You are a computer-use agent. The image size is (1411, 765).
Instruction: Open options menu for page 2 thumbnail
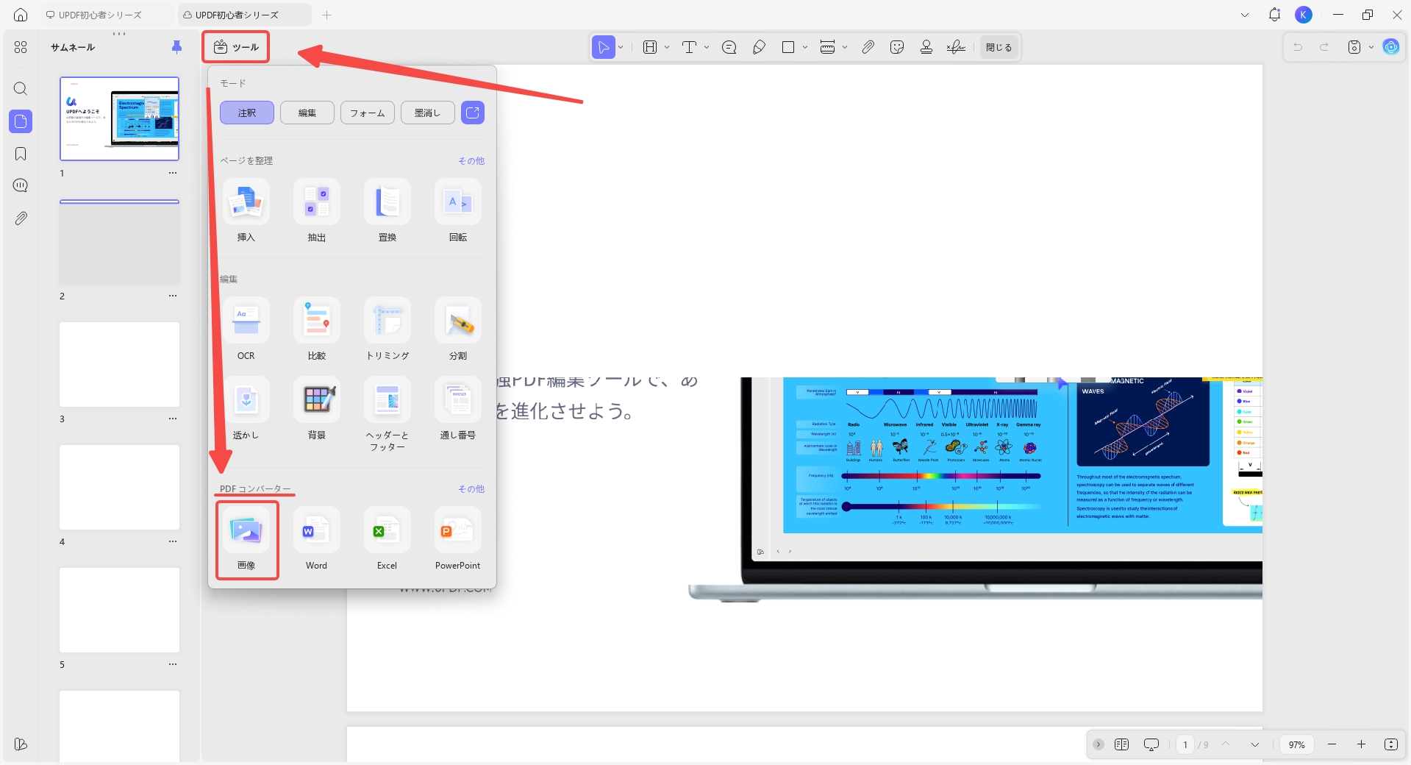(173, 296)
